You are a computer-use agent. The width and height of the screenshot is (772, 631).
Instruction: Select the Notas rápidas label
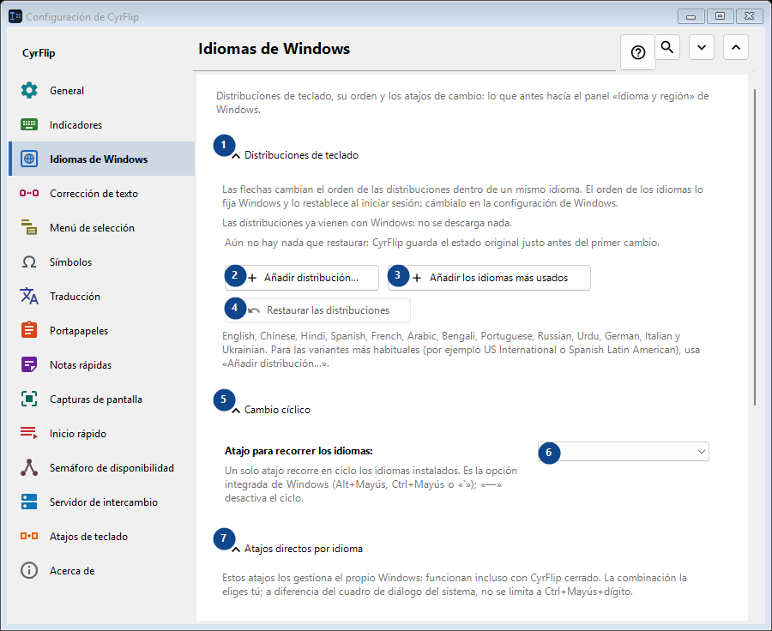pos(81,364)
